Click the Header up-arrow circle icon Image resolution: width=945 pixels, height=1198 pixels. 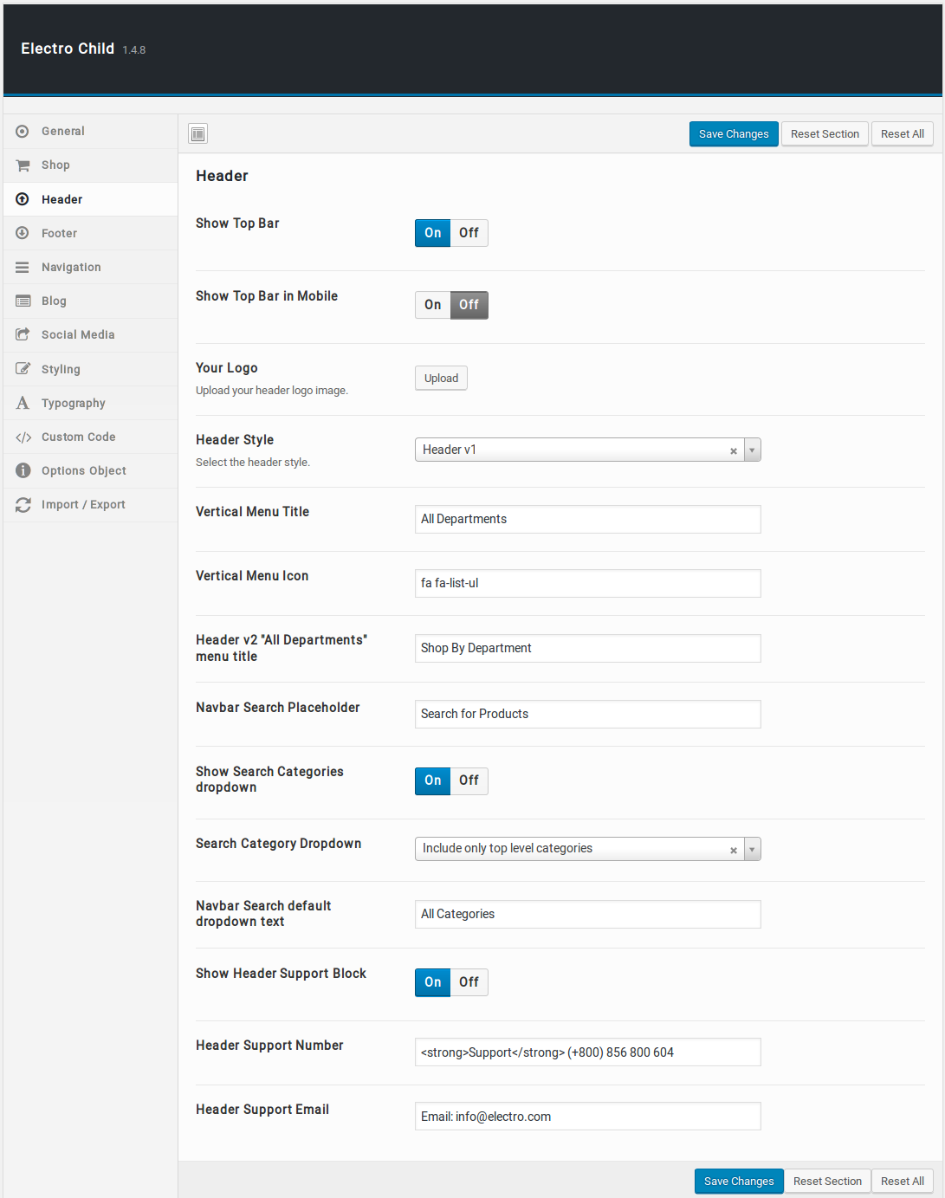(x=23, y=199)
